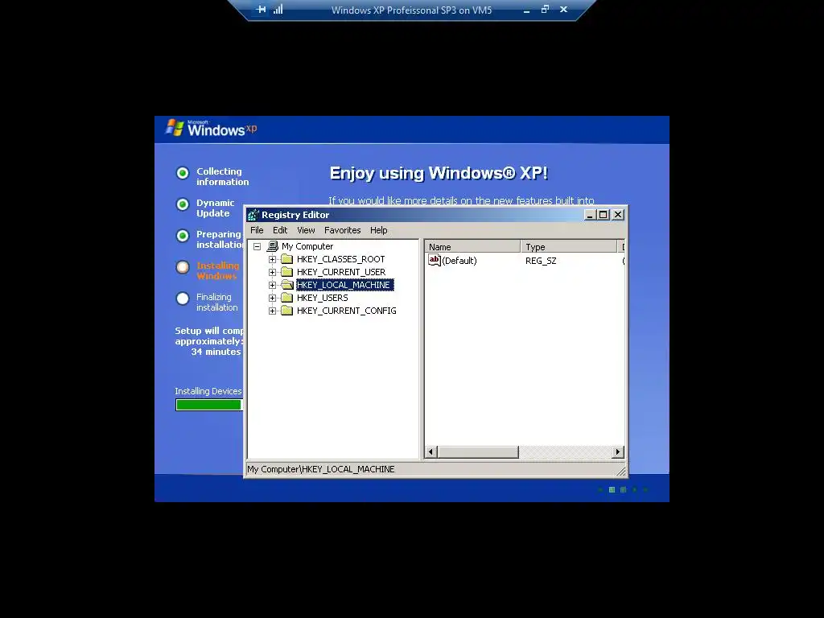This screenshot has width=824, height=618.
Task: Click the HKEY_CURRENT_USER folder icon
Action: pyautogui.click(x=287, y=272)
